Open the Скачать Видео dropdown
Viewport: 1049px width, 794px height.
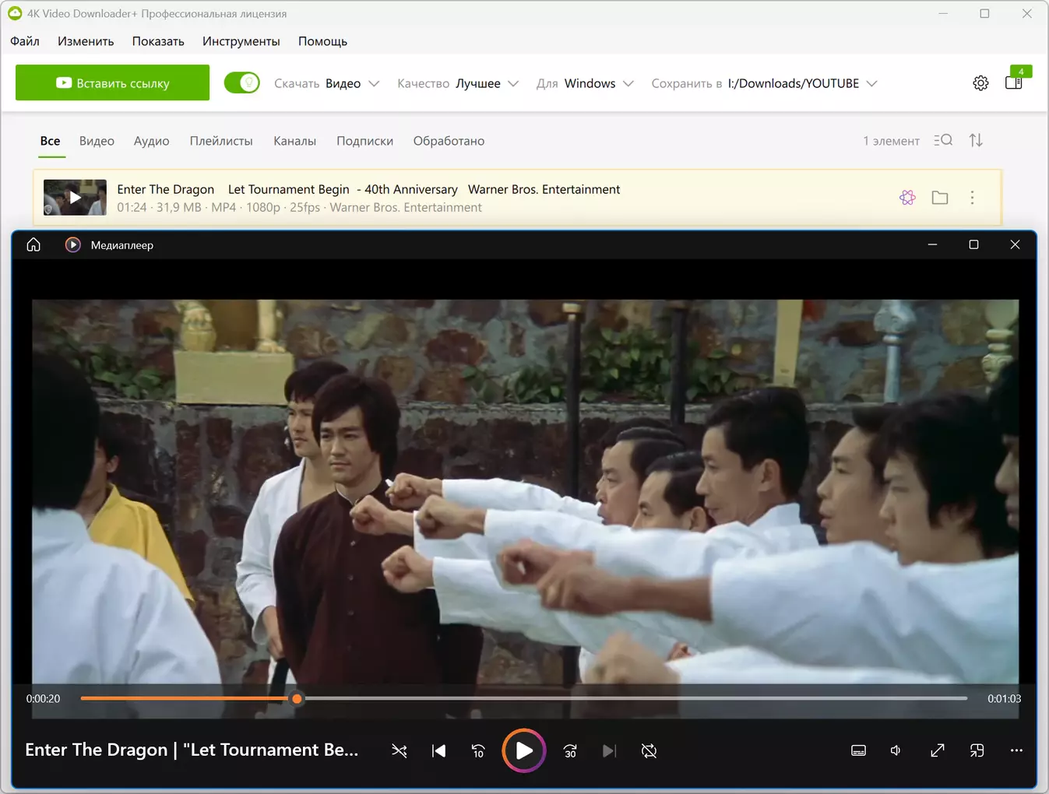[x=327, y=83]
